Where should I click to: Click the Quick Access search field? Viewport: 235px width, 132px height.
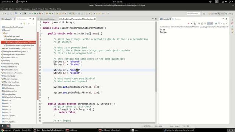click(193, 14)
